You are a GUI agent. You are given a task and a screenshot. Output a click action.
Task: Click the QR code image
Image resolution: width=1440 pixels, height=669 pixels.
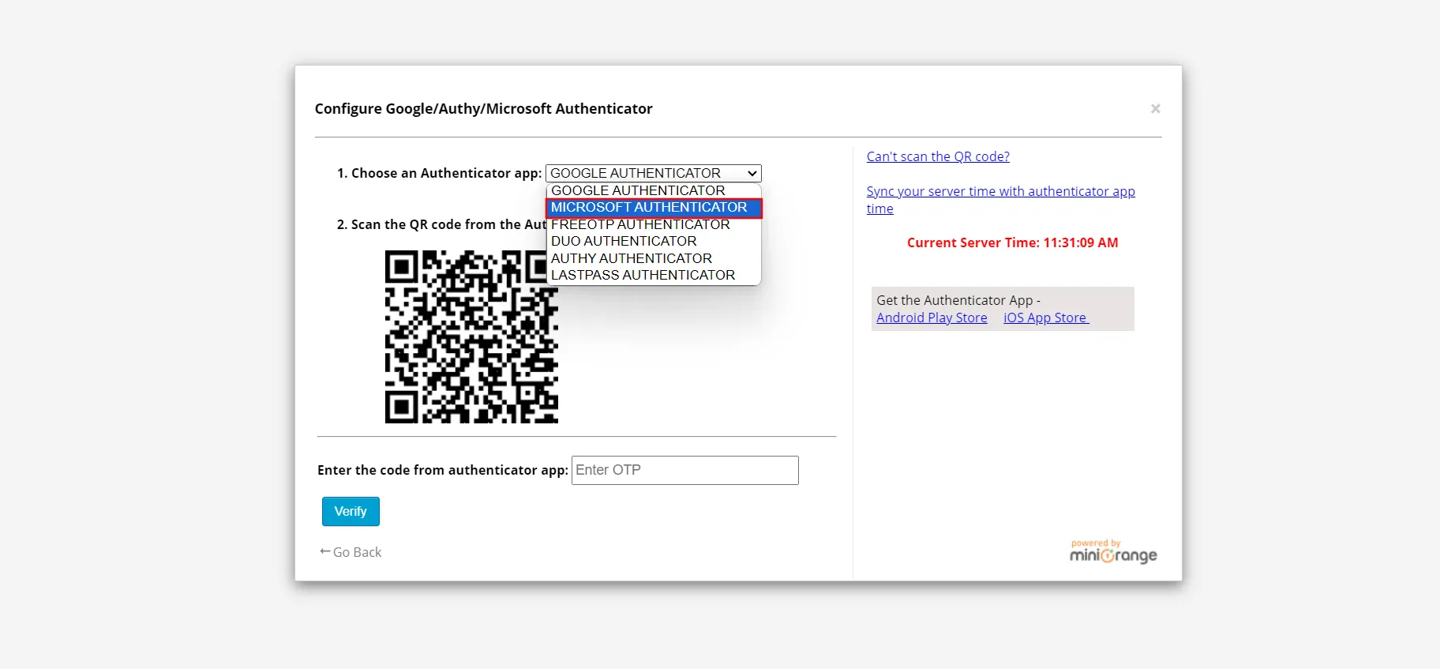click(x=471, y=336)
